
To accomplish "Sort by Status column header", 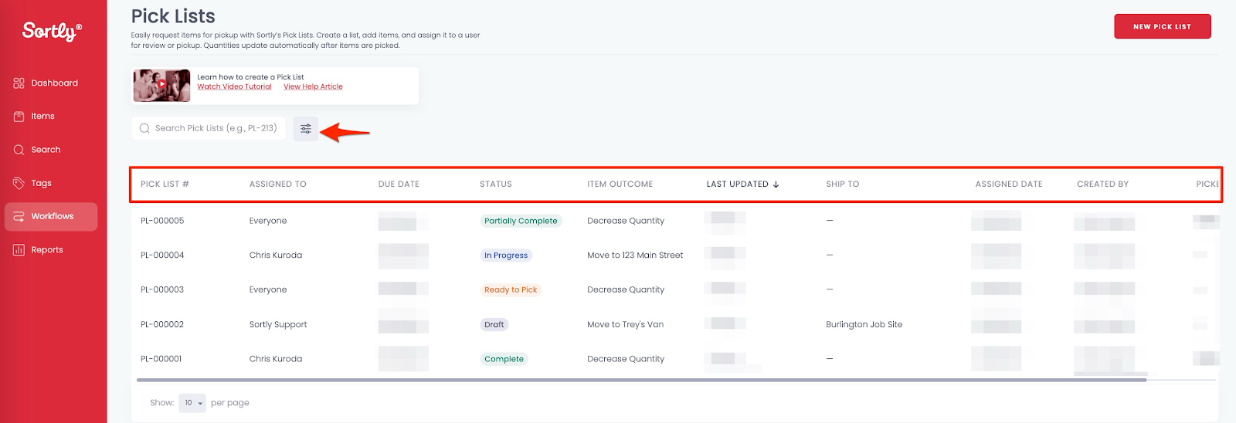I will pyautogui.click(x=496, y=184).
